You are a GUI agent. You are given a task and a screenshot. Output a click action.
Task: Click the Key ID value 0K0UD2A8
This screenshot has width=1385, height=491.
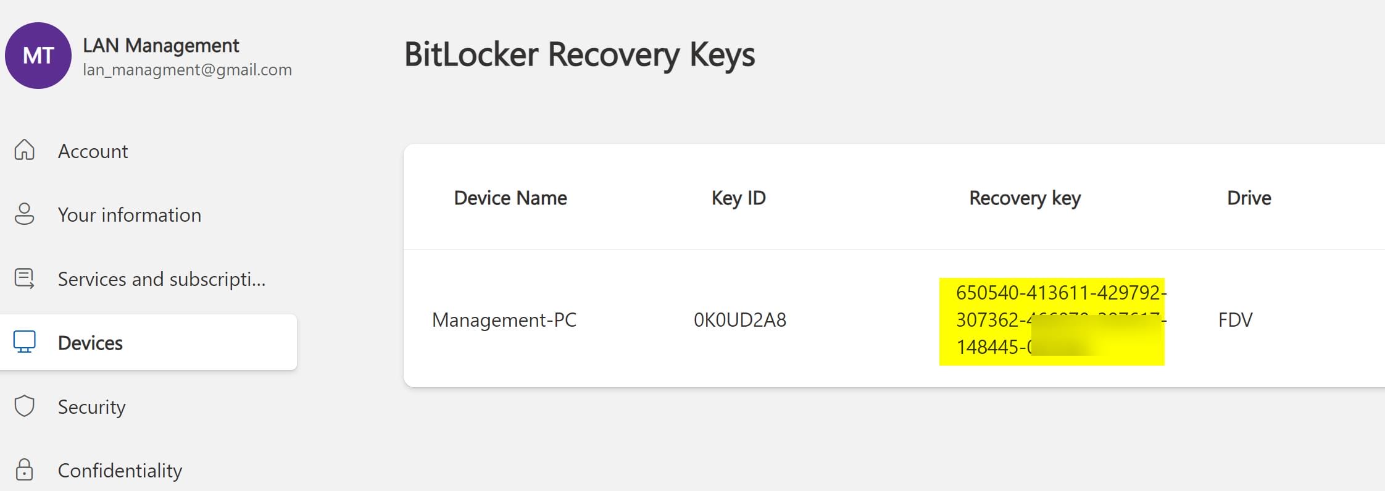[x=740, y=320]
